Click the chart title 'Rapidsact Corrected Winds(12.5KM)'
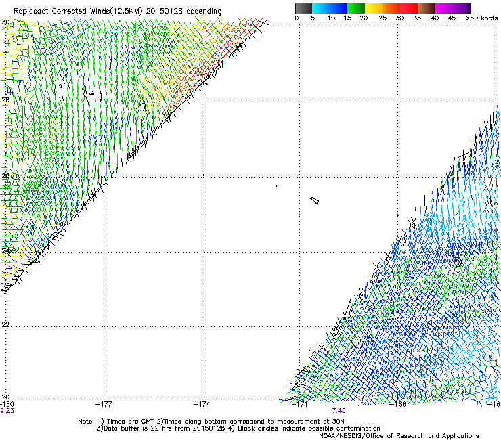Viewport: 501px width, 440px height. pyautogui.click(x=78, y=11)
